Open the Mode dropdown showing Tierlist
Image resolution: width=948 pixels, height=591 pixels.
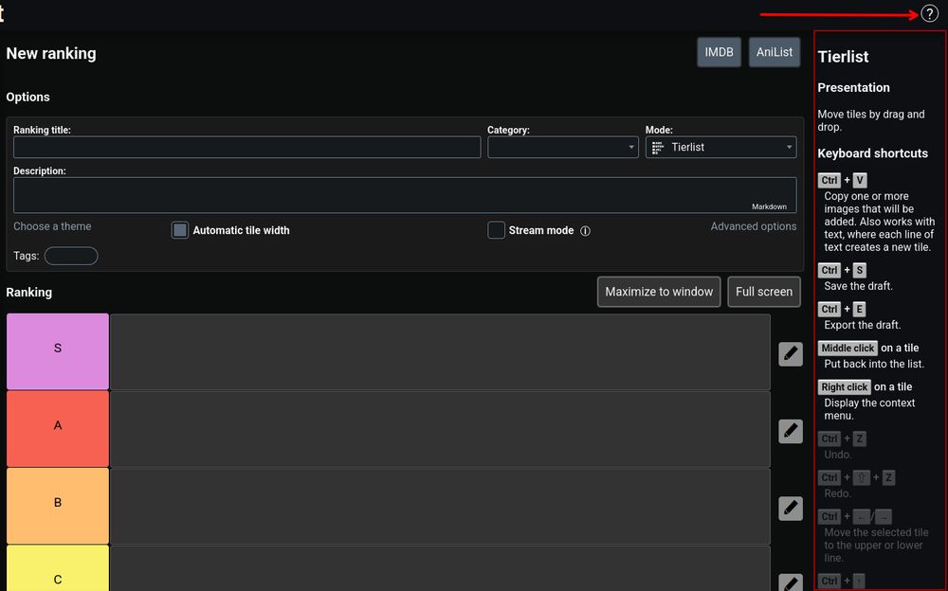coord(720,147)
